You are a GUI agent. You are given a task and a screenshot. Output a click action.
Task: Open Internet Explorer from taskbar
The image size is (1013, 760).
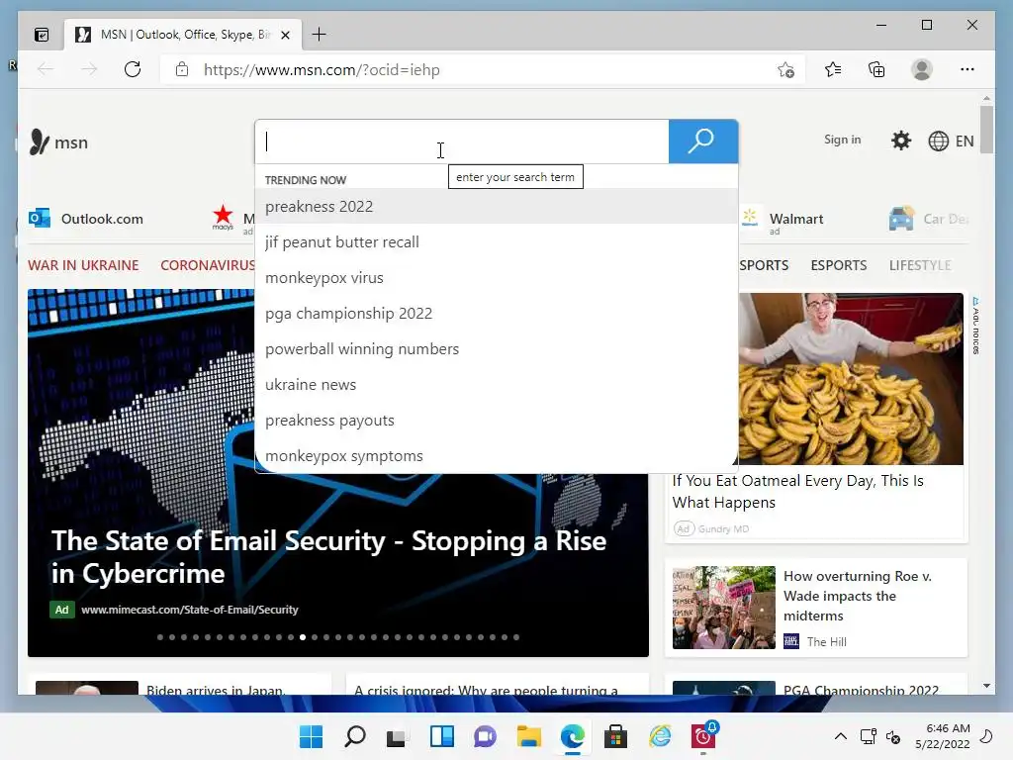pyautogui.click(x=660, y=736)
